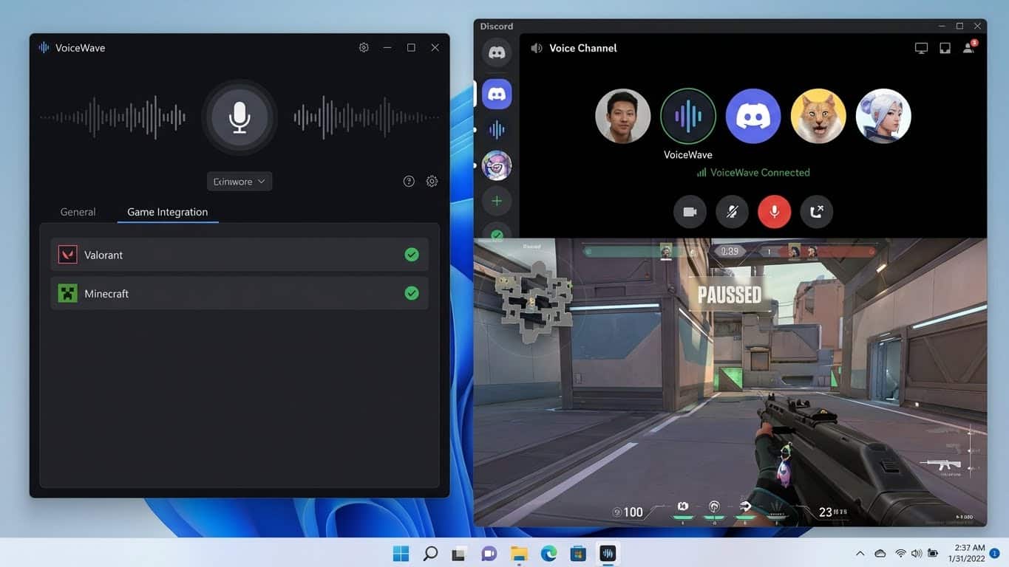Click the OneDrive cloud tray icon

click(880, 553)
